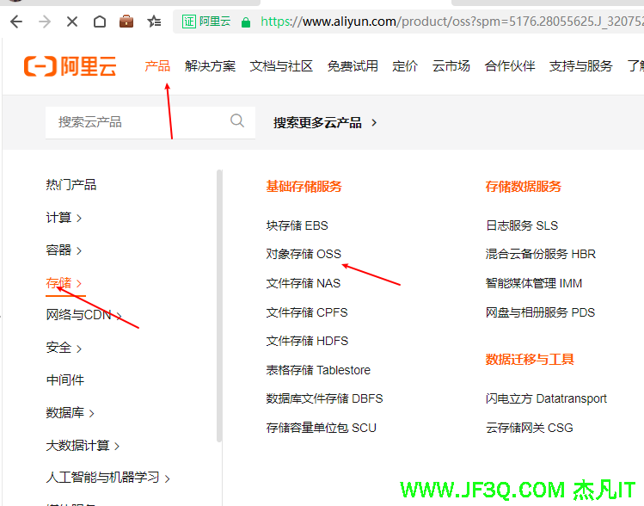Click the 定价 menu item
The image size is (644, 506).
(x=405, y=66)
